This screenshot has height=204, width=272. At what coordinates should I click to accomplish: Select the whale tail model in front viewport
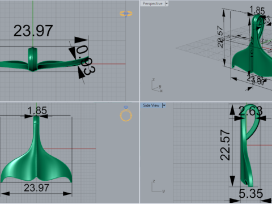tap(36, 149)
